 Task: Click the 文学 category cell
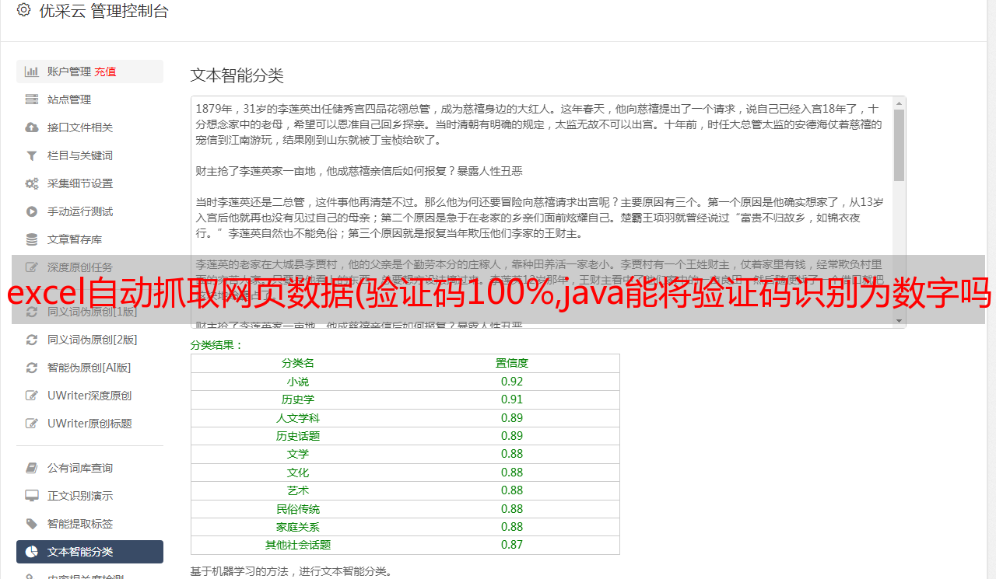tap(298, 454)
